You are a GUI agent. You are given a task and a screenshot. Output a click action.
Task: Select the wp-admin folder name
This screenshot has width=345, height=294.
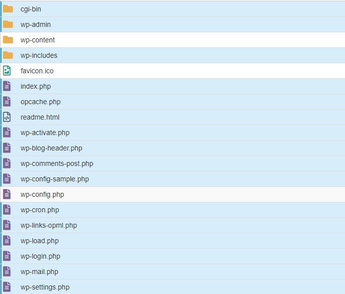point(35,24)
